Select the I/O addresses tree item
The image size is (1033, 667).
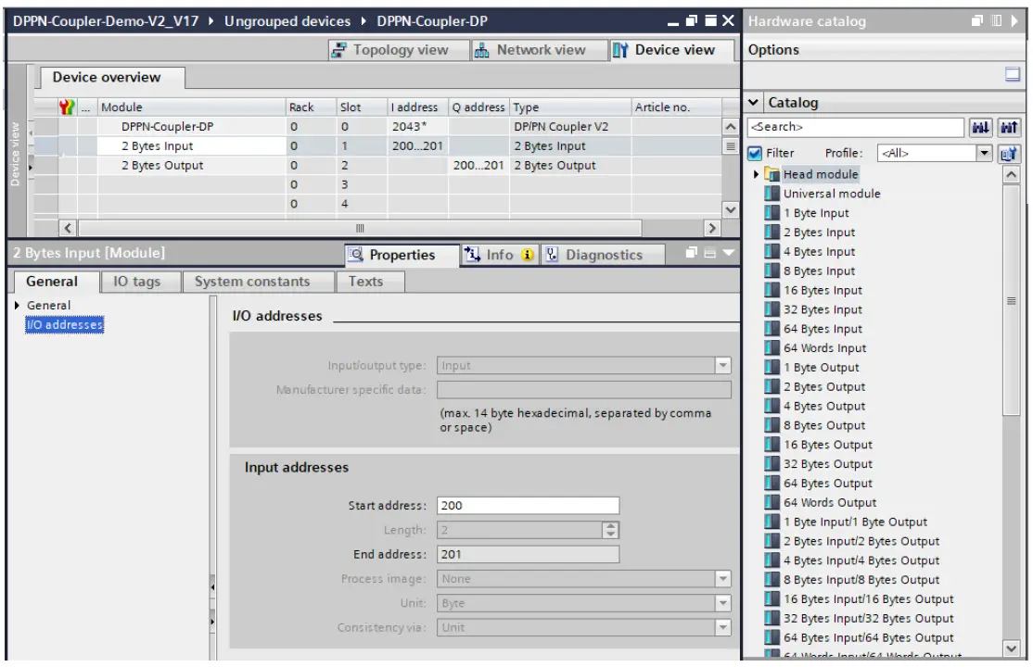tap(65, 324)
